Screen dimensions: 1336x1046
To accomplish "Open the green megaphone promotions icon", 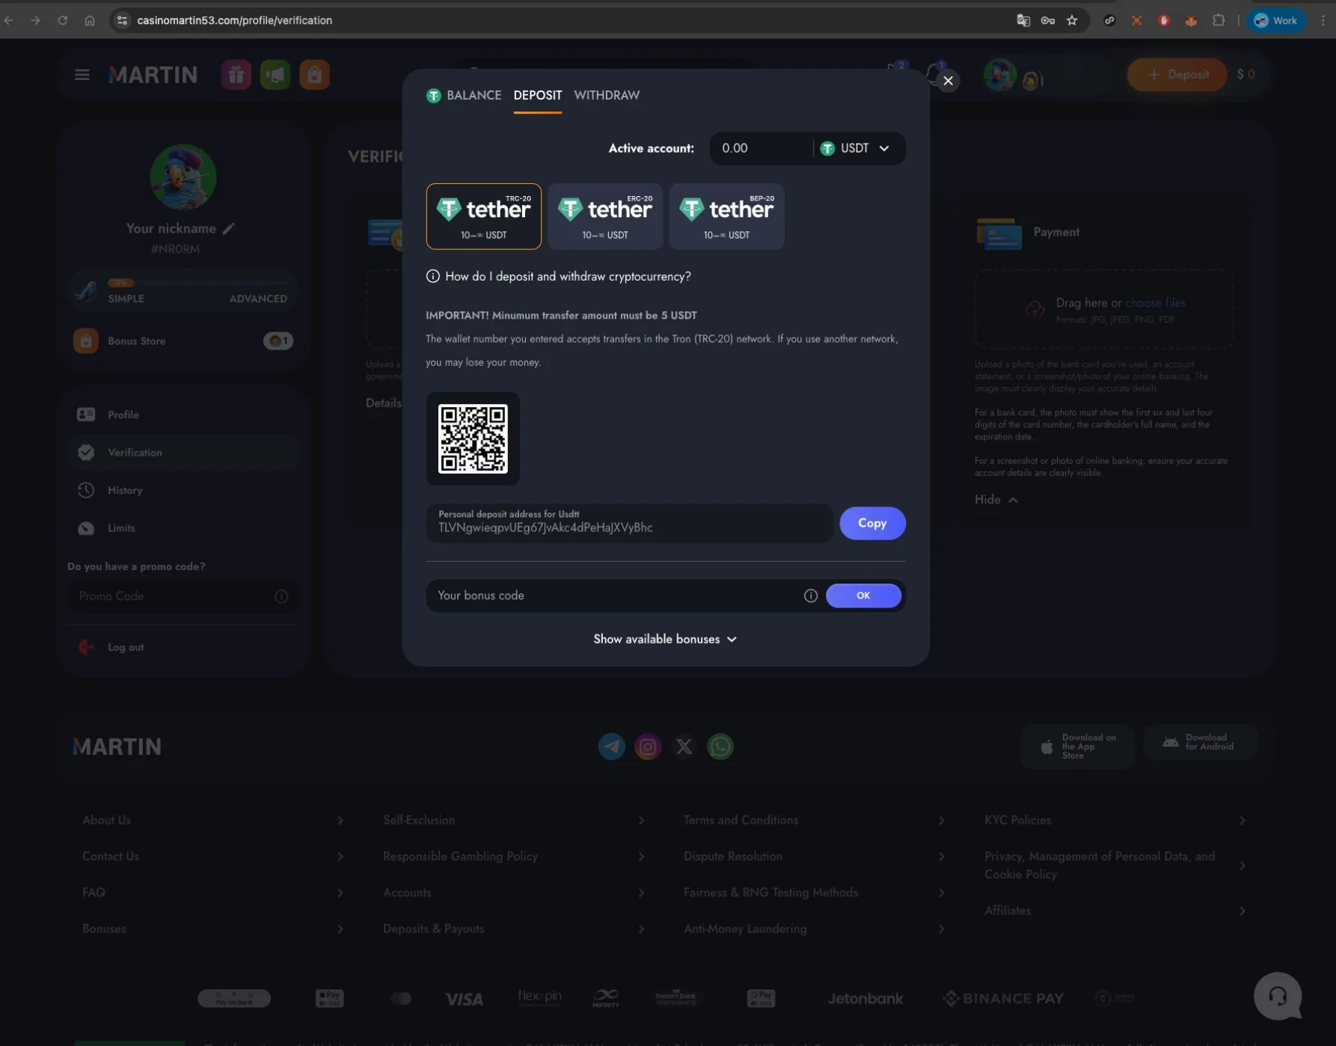I will click(275, 75).
